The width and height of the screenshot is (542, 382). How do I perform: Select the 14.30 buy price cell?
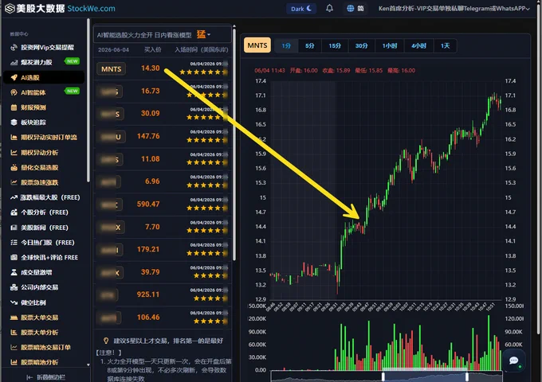click(x=151, y=68)
